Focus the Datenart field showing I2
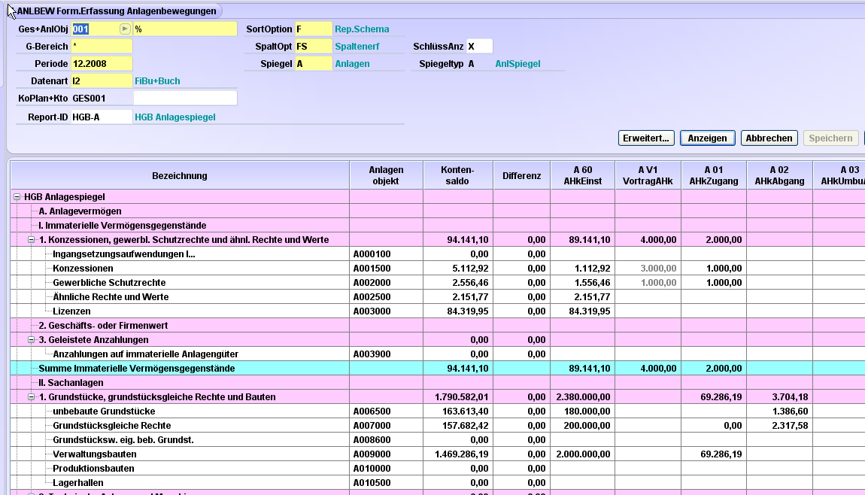The height and width of the screenshot is (495, 865). tap(102, 81)
